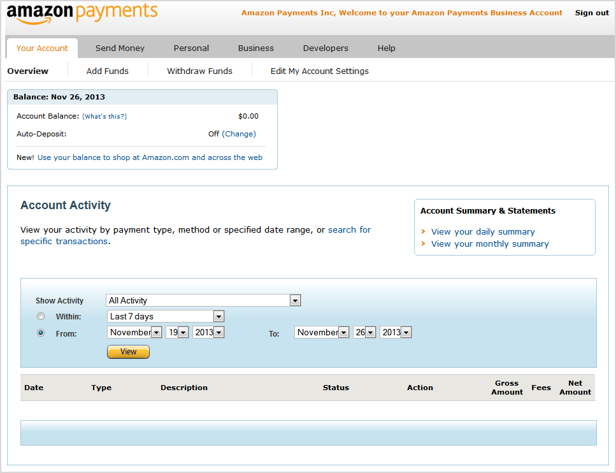Viewport: 616px width, 473px height.
Task: Select the Within radio button
Action: click(x=41, y=316)
